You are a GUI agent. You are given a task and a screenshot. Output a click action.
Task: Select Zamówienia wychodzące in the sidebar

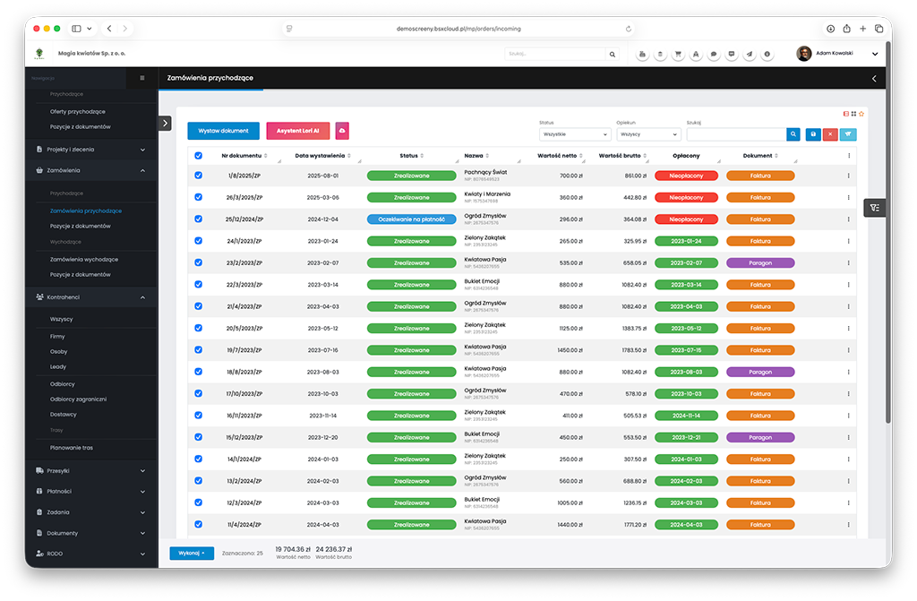point(85,259)
